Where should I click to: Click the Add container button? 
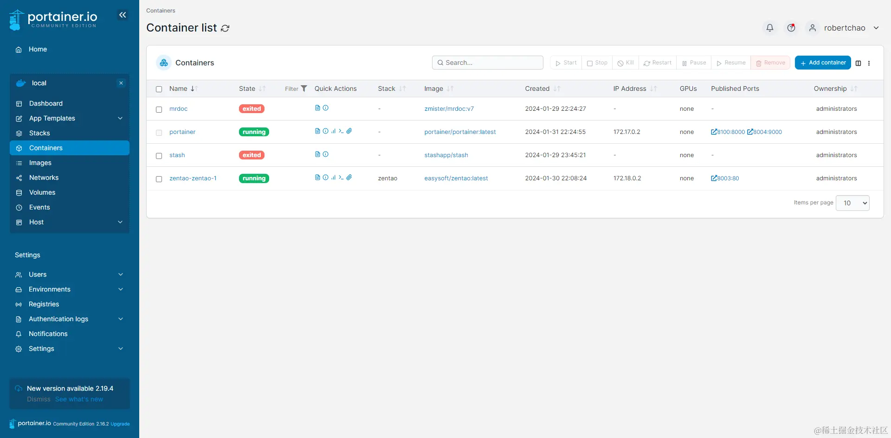pyautogui.click(x=823, y=63)
